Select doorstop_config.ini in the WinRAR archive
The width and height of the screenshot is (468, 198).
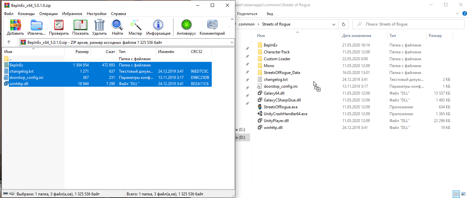coord(107,78)
